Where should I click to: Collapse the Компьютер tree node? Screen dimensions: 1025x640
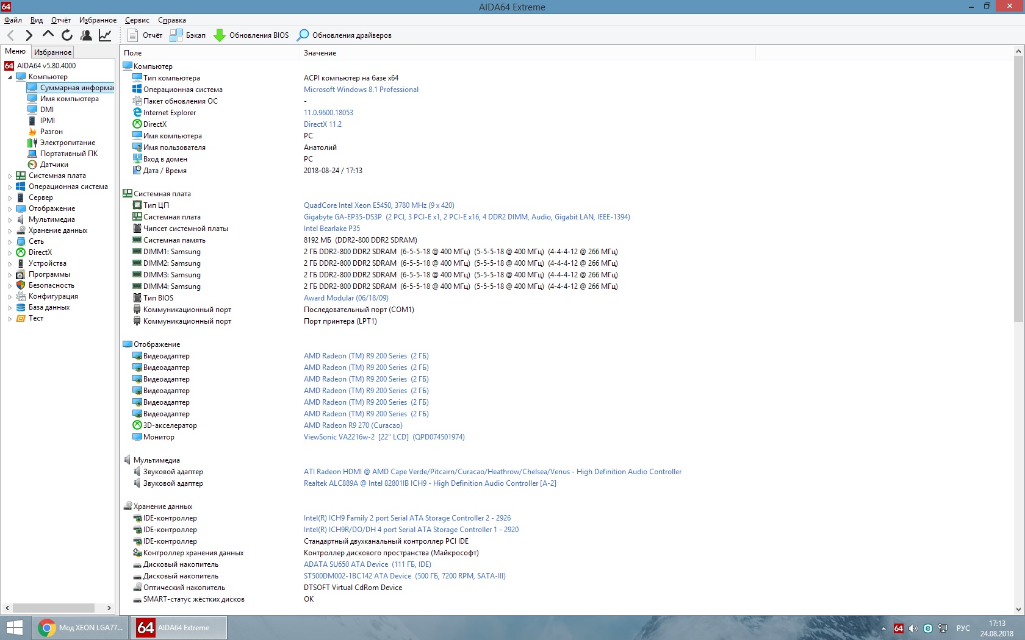pos(10,77)
